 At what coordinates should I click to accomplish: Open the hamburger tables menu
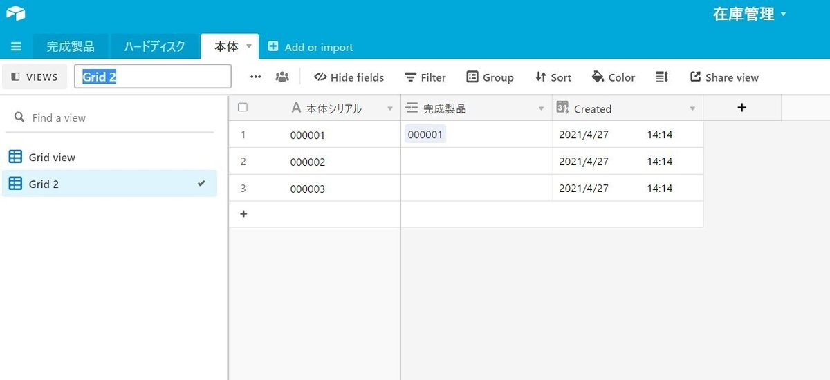click(x=16, y=47)
